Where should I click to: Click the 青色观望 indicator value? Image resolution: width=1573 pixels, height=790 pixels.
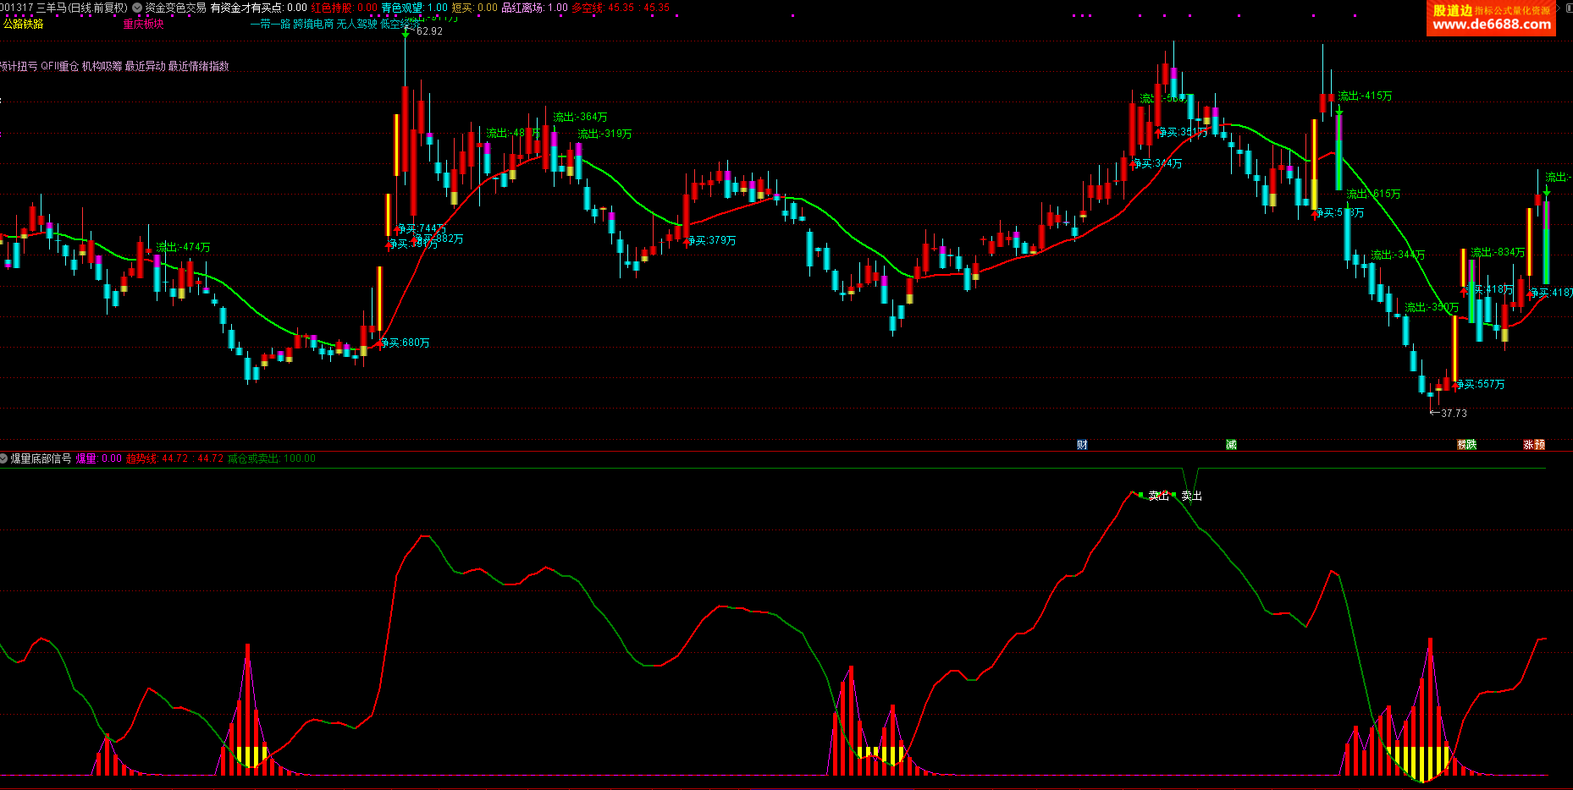click(x=415, y=8)
